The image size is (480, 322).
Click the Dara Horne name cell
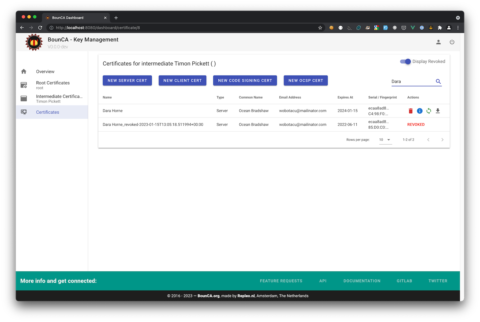[112, 111]
